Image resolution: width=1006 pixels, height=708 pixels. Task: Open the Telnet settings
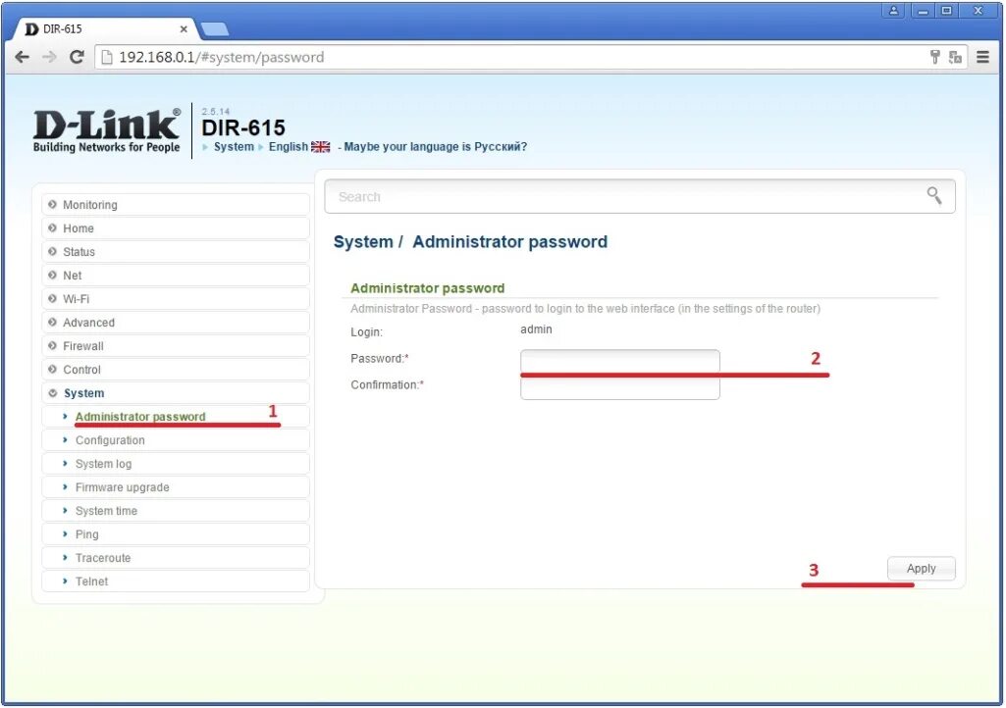pos(175,582)
